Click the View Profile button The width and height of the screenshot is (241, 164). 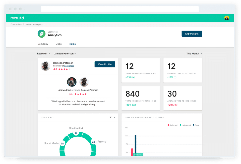(x=105, y=64)
